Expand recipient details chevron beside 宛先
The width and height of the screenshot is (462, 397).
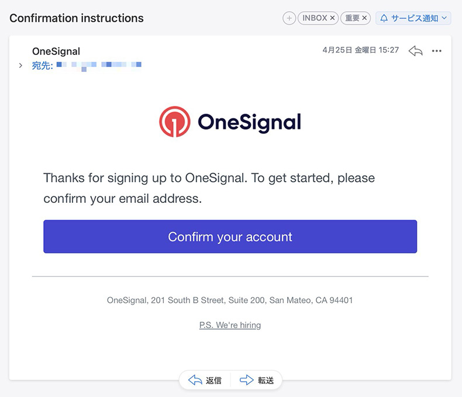click(x=20, y=65)
